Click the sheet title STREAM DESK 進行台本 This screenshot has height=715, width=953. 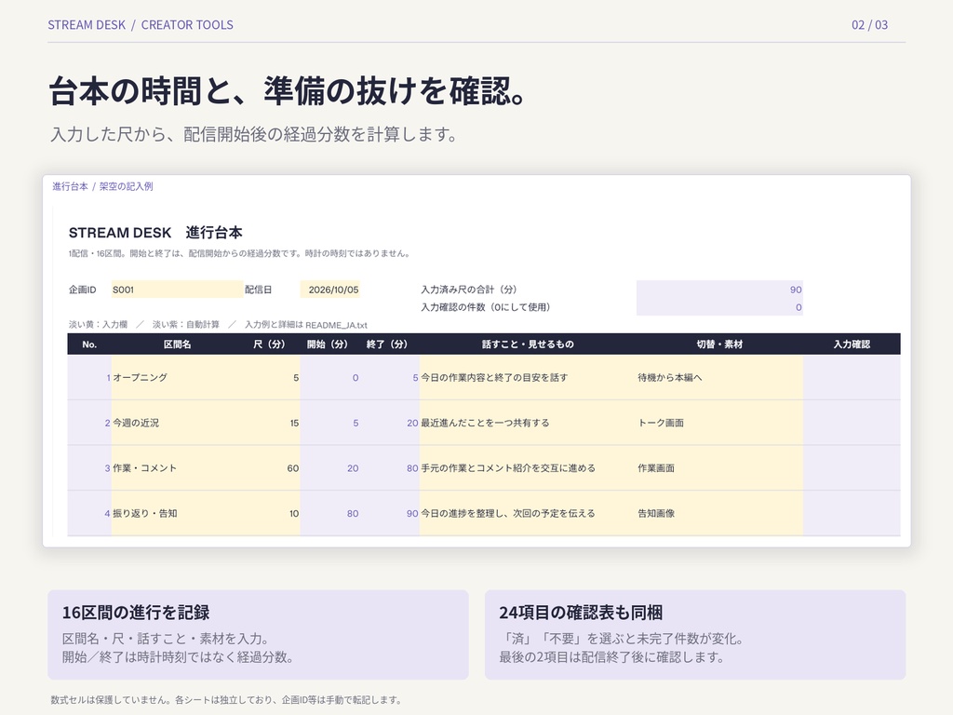(155, 232)
